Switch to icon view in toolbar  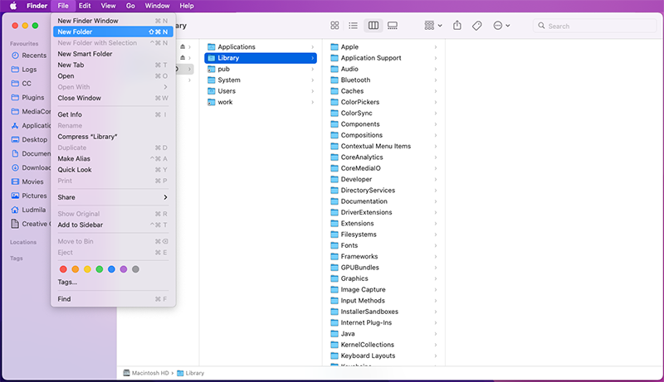tap(334, 26)
